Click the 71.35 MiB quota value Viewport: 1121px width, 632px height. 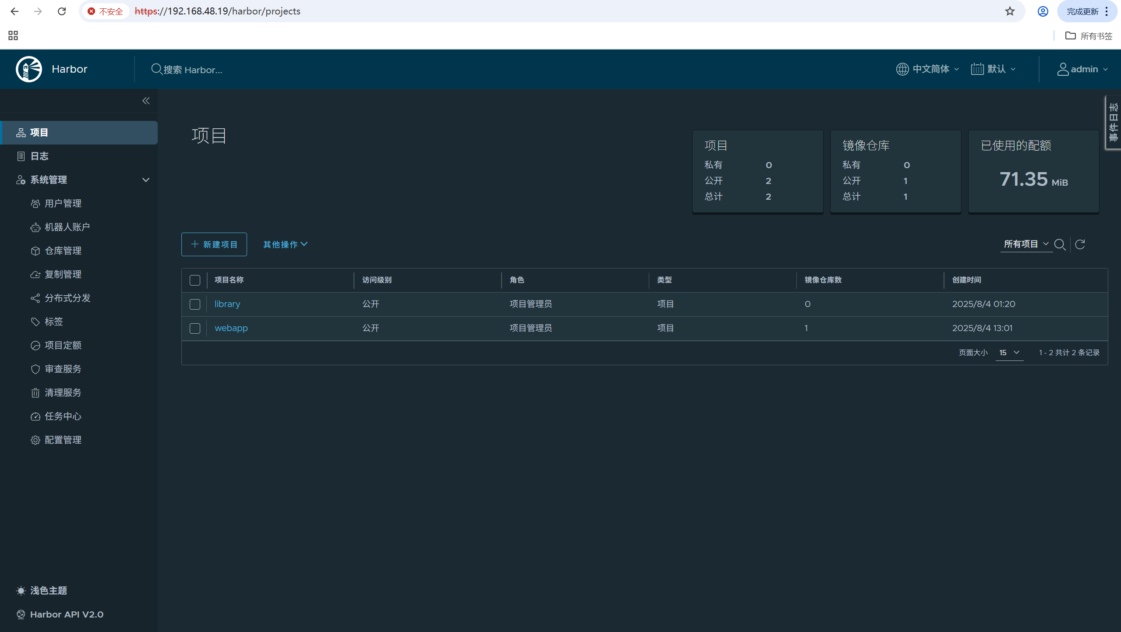(1034, 179)
